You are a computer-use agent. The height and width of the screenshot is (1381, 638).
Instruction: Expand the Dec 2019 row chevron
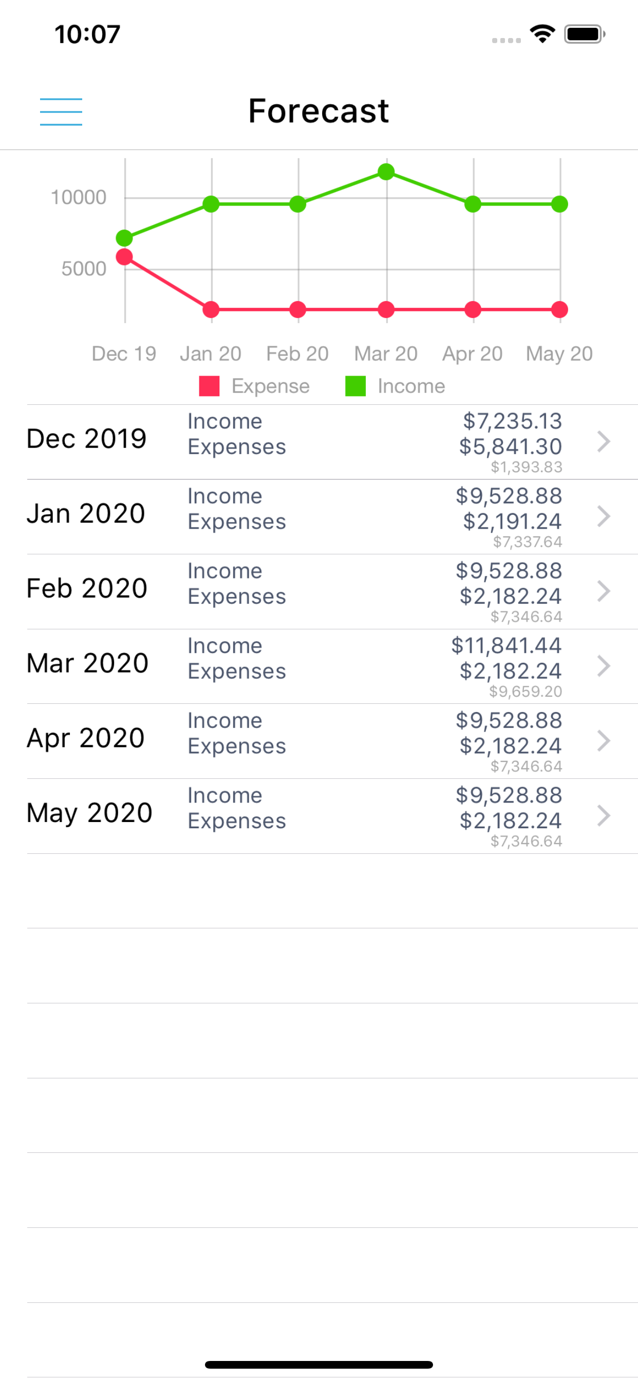[604, 442]
